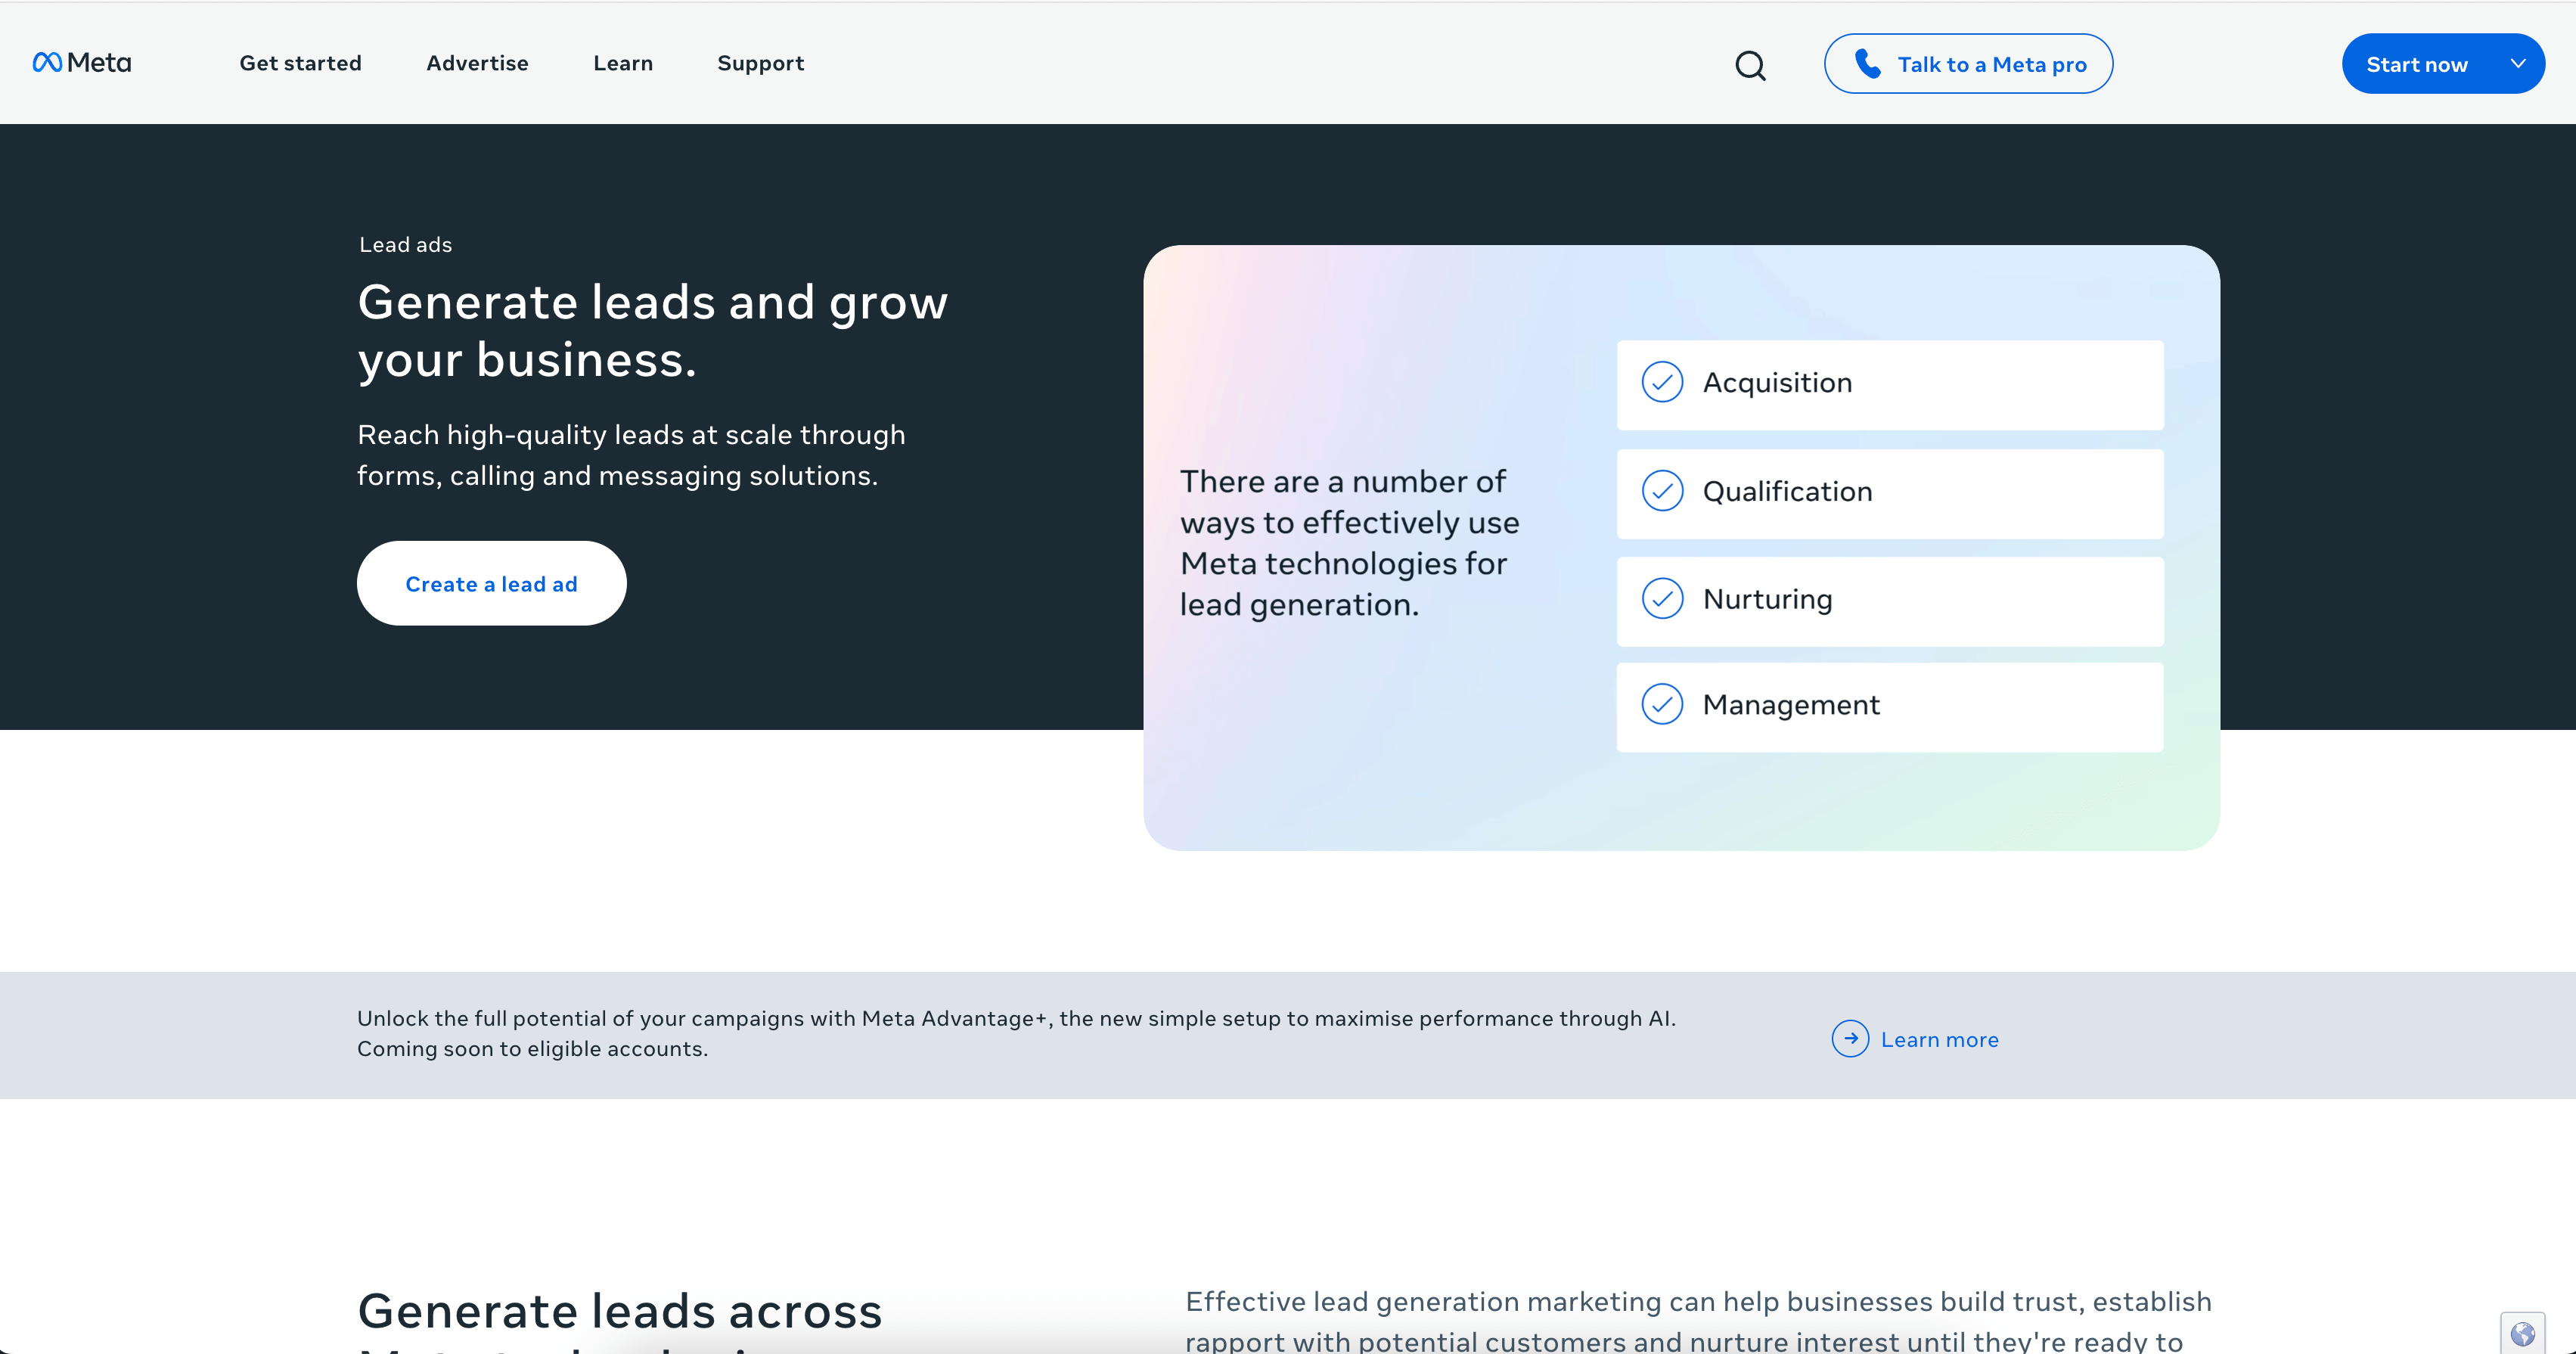The image size is (2576, 1354).
Task: Select the Management card in the panel
Action: coord(1889,706)
